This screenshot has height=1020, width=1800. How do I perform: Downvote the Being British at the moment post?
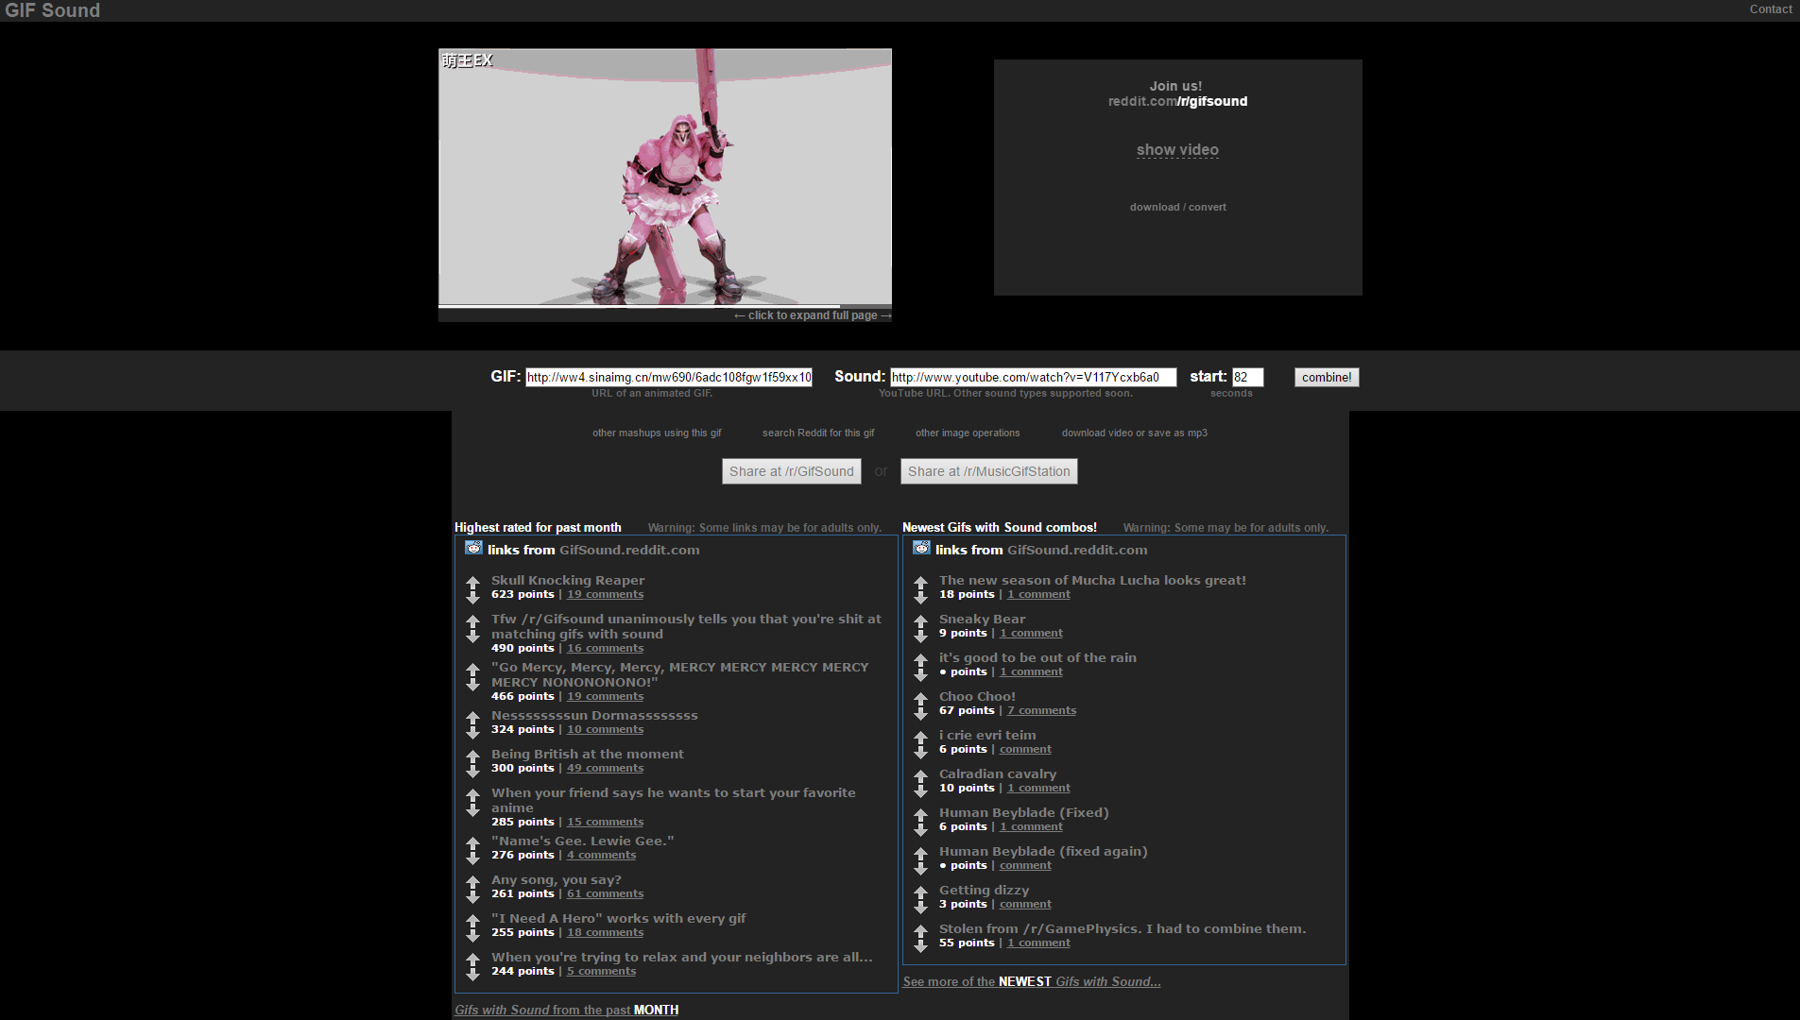(473, 772)
